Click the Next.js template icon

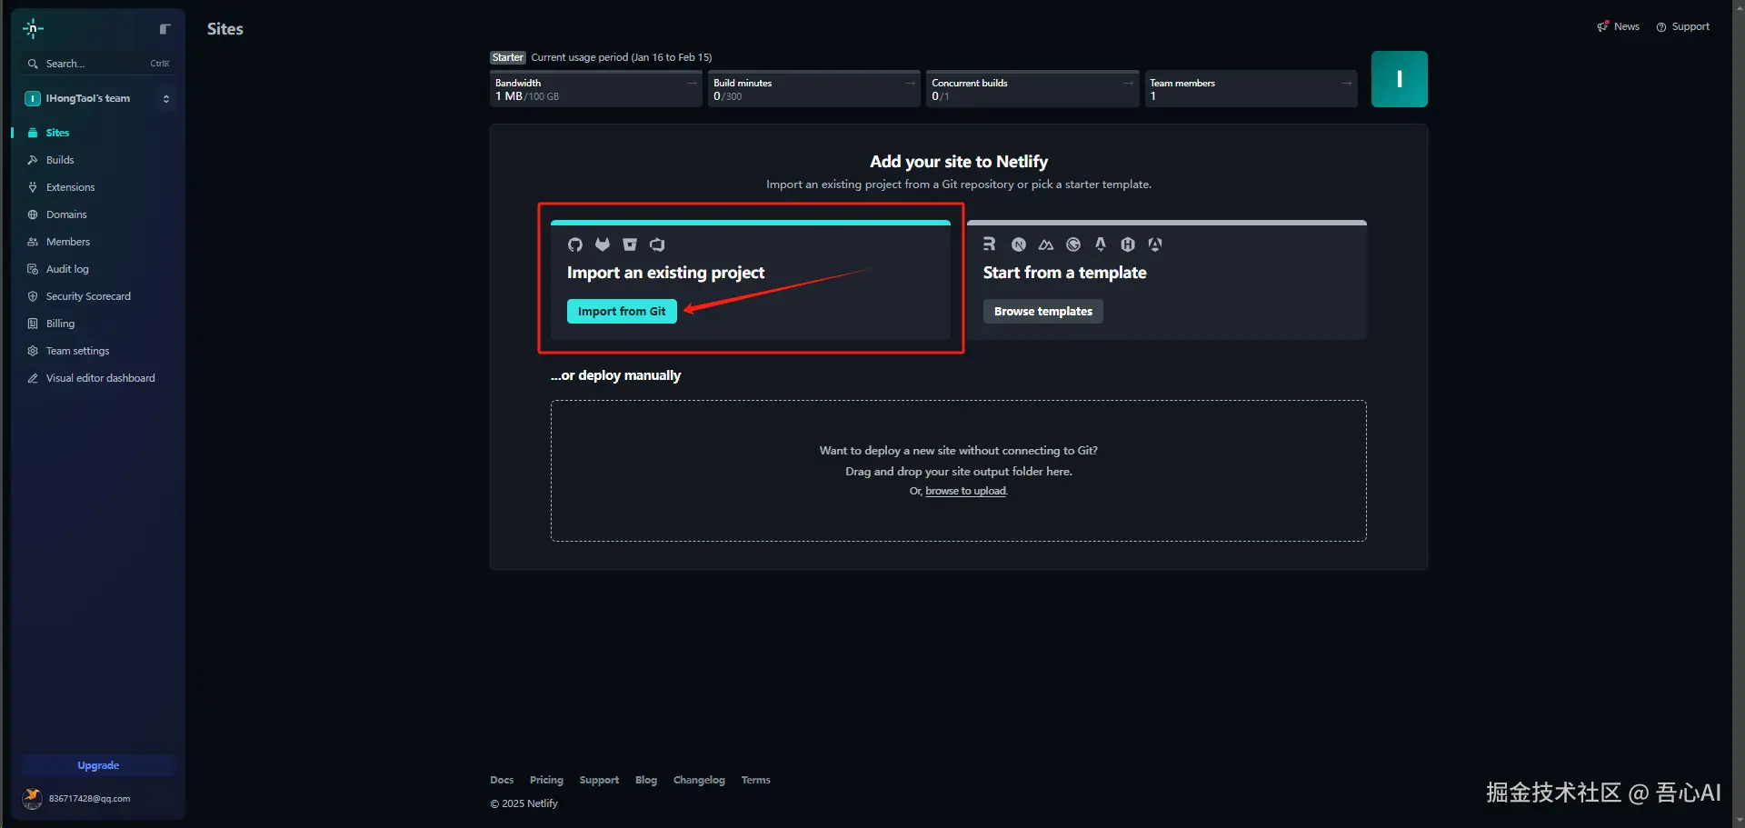click(1019, 244)
